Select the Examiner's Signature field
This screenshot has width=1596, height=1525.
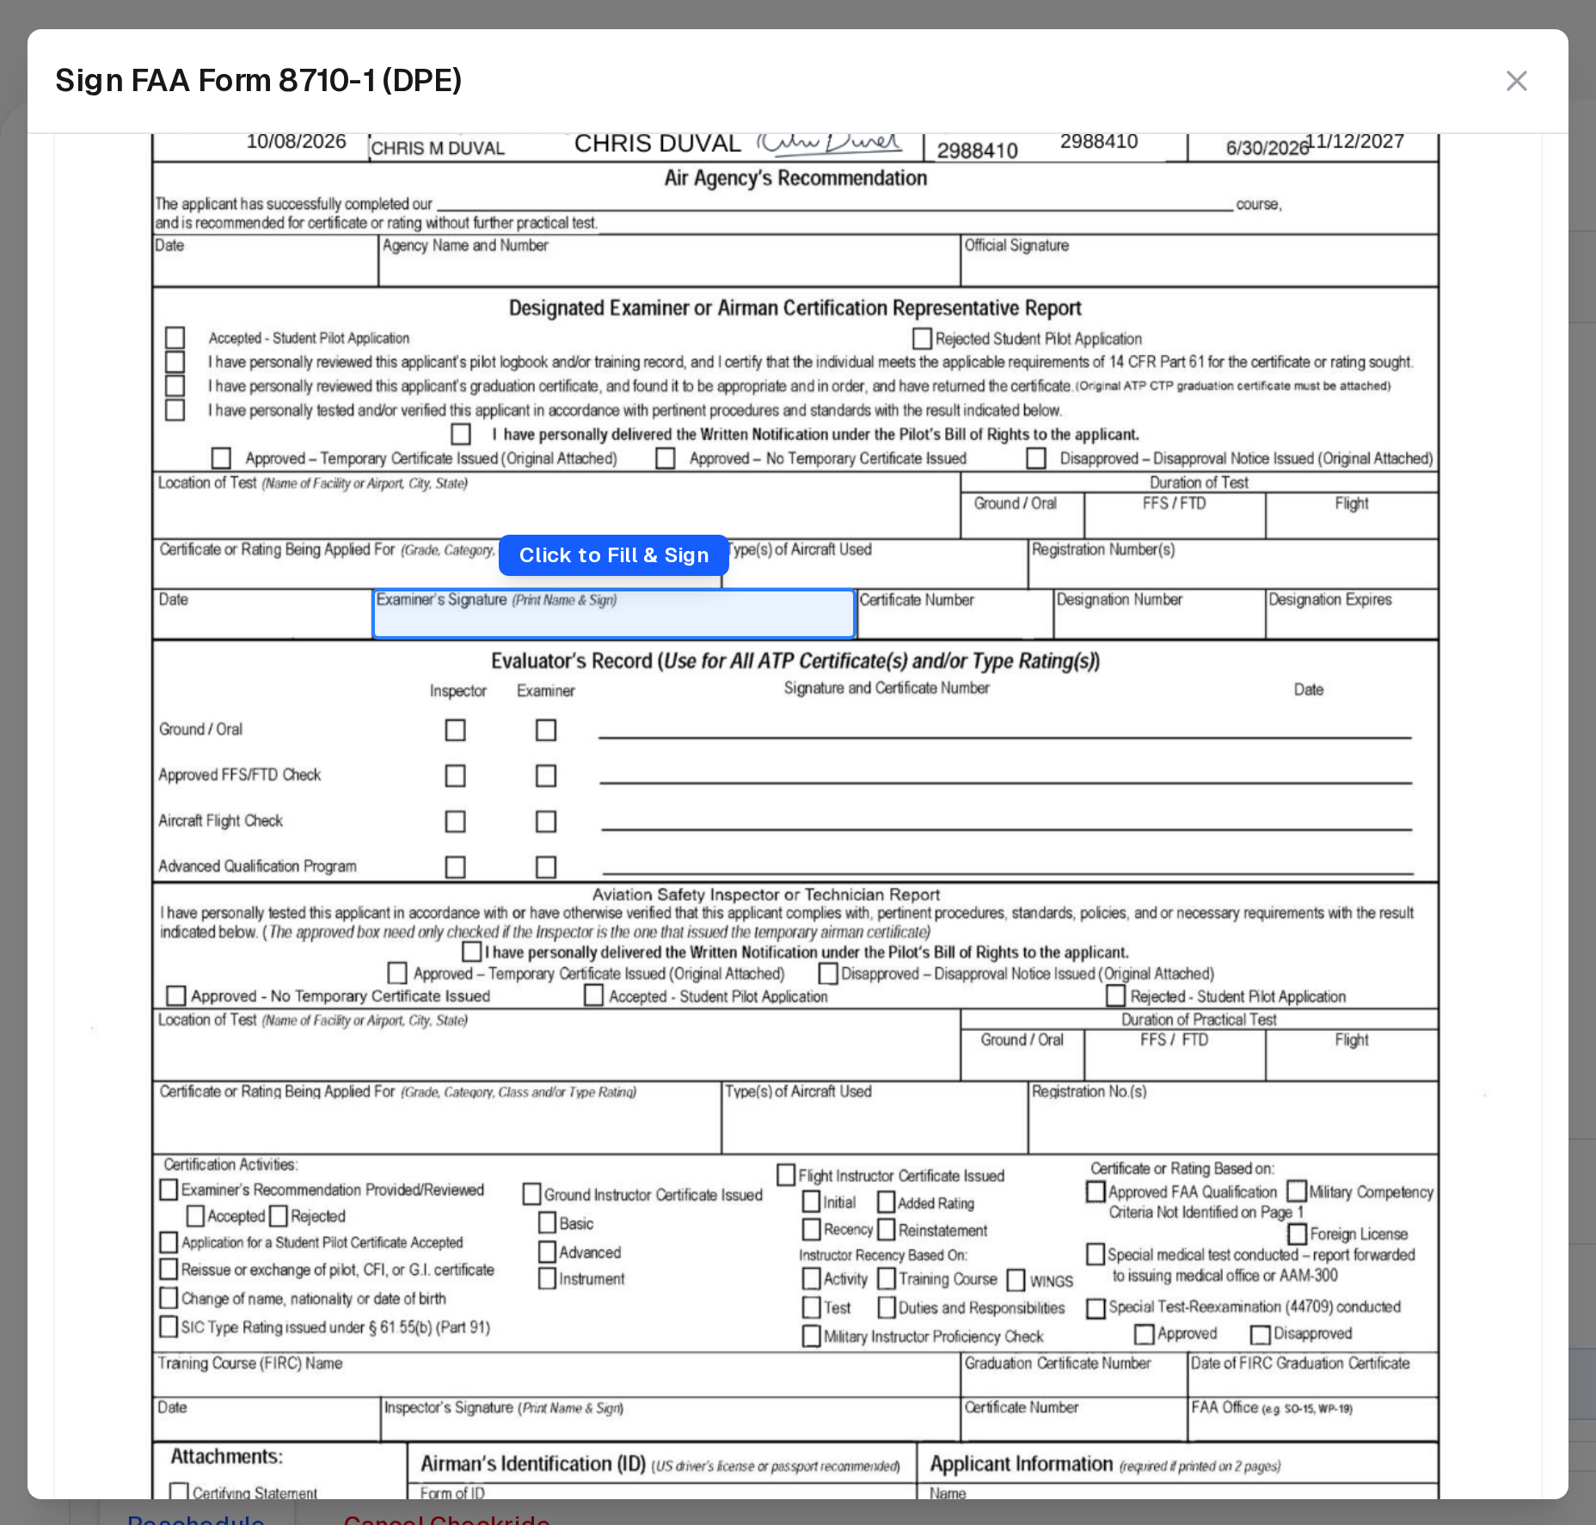pyautogui.click(x=614, y=614)
